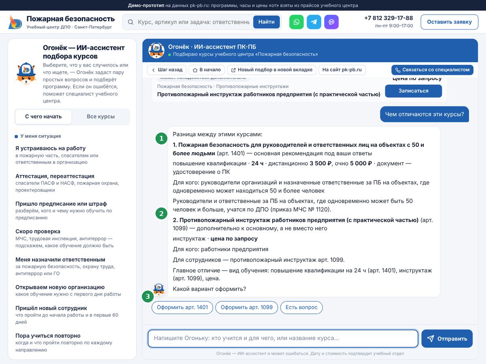Open WhatsApp chat via green icon
Image resolution: width=486 pixels, height=364 pixels.
(296, 22)
